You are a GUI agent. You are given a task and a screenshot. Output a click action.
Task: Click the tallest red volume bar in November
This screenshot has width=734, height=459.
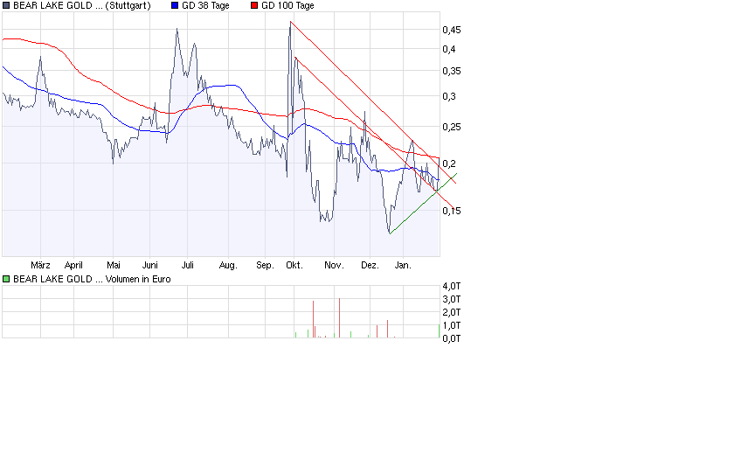point(339,317)
